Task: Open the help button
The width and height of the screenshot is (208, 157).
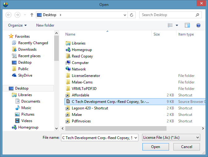Action: [198, 25]
